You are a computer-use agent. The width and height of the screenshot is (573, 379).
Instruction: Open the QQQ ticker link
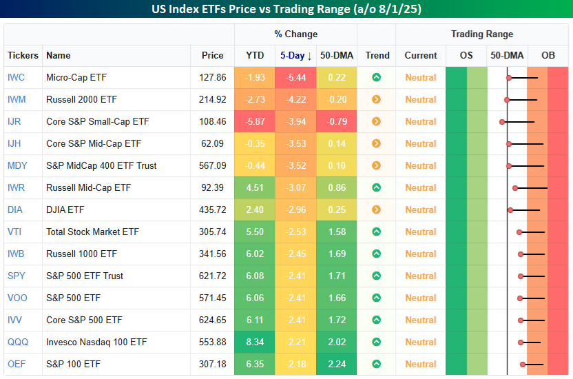(17, 342)
